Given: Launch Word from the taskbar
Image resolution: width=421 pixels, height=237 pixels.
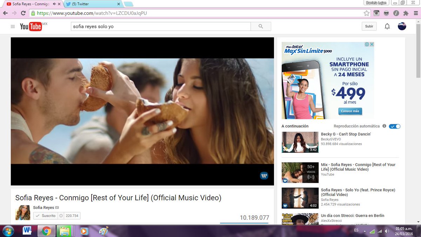Looking at the screenshot, I should coord(27,231).
